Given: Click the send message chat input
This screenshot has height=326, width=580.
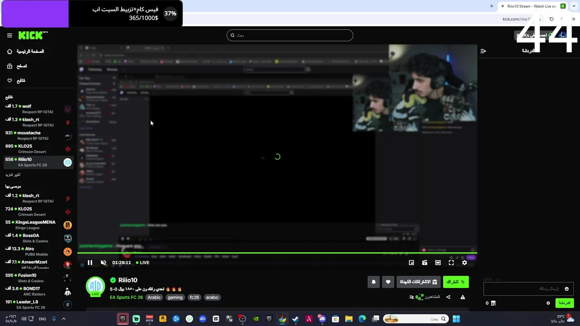Looking at the screenshot, I should click(x=528, y=289).
